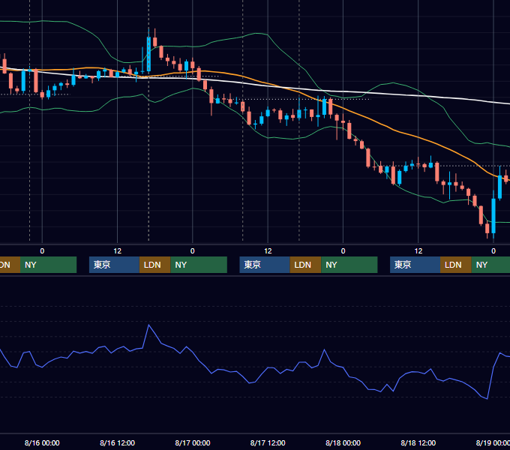
Task: Click the 8/16 12:00 date label
Action: [118, 442]
